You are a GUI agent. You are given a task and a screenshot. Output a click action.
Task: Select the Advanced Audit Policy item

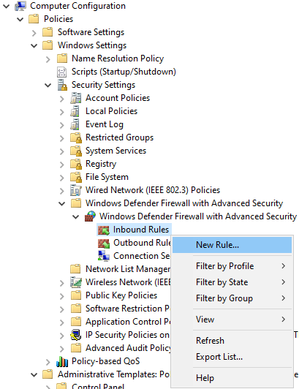tap(128, 348)
